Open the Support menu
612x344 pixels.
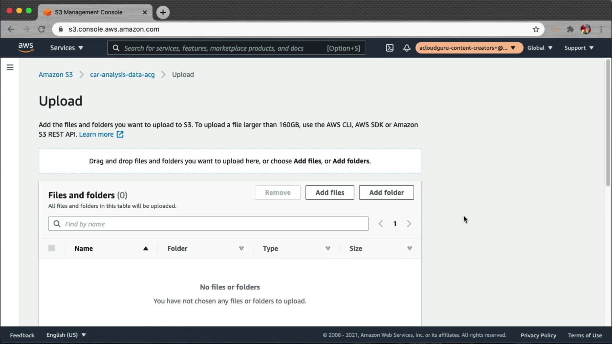tap(579, 48)
